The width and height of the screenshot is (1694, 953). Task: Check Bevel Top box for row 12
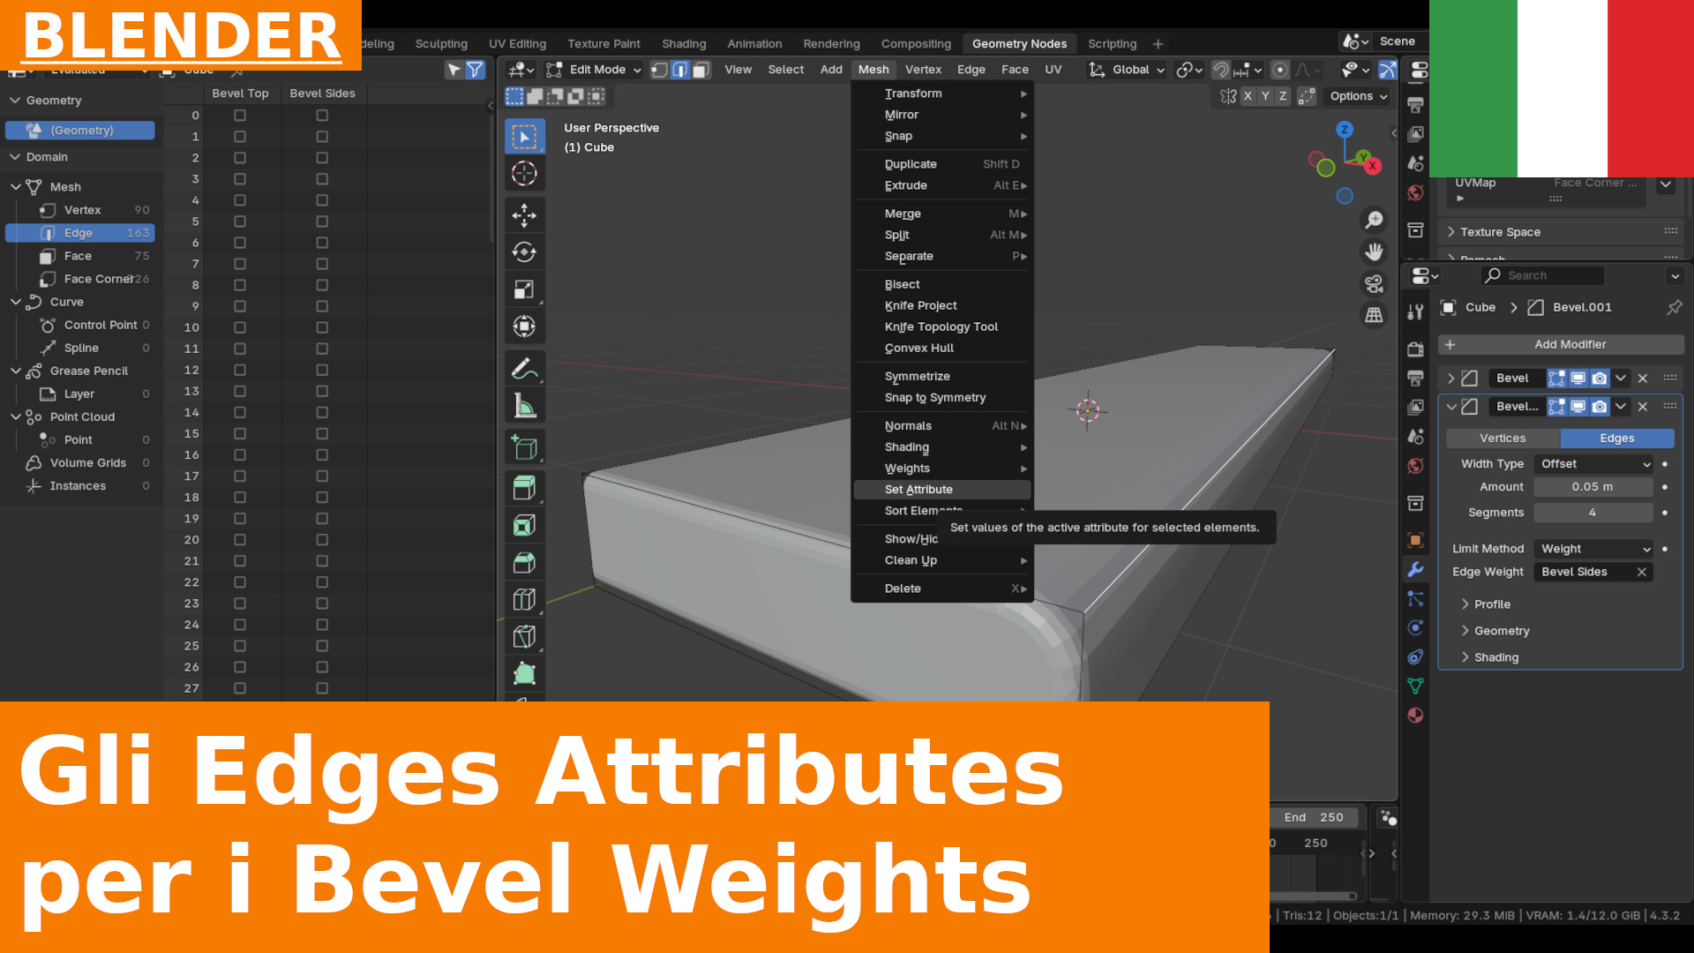coord(240,370)
